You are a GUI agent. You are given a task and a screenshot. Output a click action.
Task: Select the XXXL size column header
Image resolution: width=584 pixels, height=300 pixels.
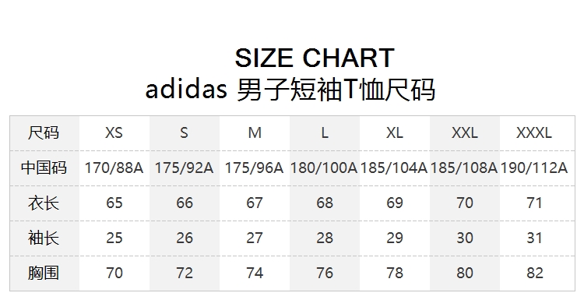(533, 132)
